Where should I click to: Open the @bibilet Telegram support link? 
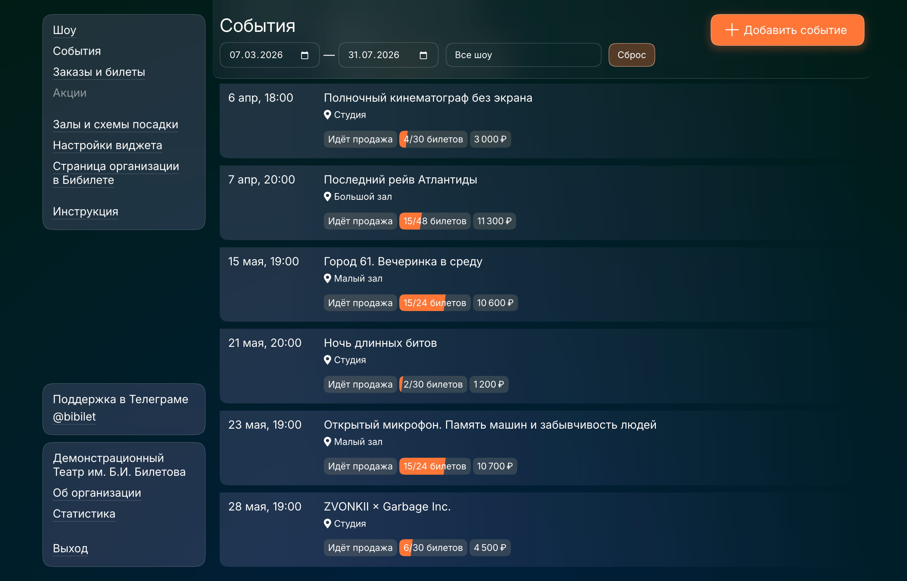coord(74,417)
